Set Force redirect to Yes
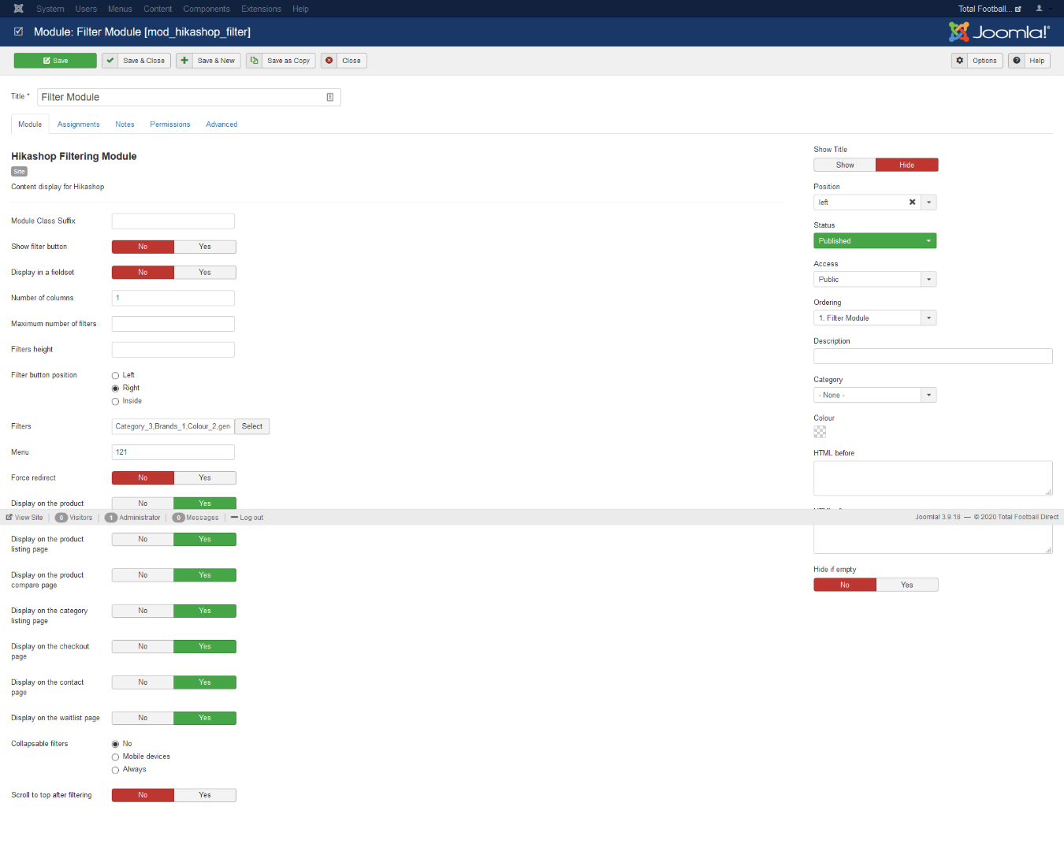 coord(205,478)
